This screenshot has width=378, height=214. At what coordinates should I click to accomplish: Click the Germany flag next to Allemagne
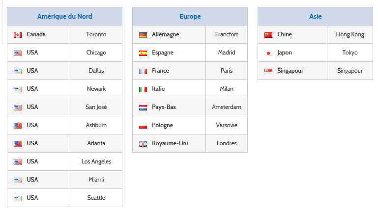click(x=143, y=35)
